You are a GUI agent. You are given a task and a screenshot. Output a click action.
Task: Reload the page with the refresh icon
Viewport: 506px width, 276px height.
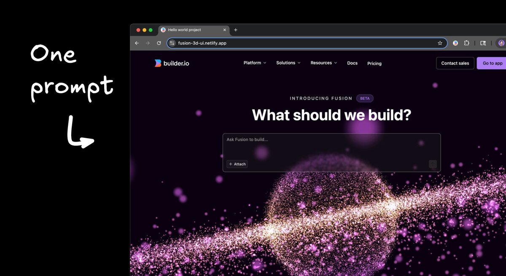pos(159,43)
